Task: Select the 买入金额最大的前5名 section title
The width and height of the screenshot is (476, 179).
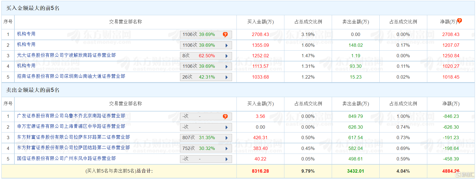Action: coord(33,8)
